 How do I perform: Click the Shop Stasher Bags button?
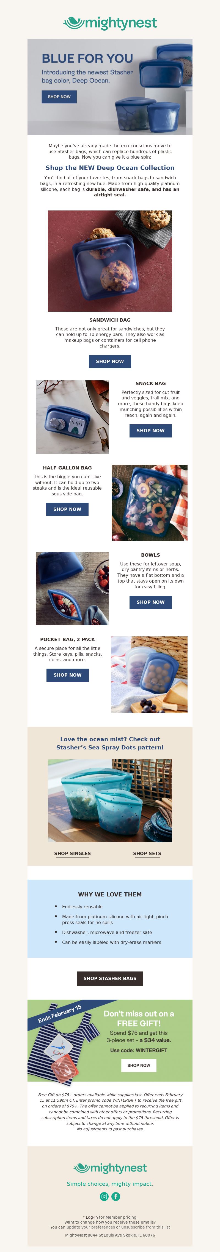click(110, 978)
